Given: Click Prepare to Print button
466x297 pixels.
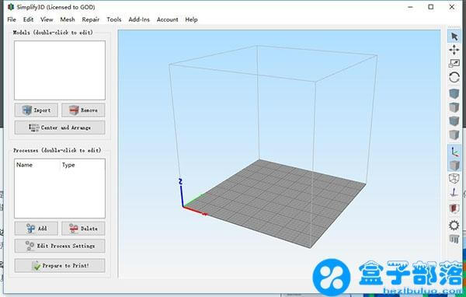Looking at the screenshot, I should point(60,265).
